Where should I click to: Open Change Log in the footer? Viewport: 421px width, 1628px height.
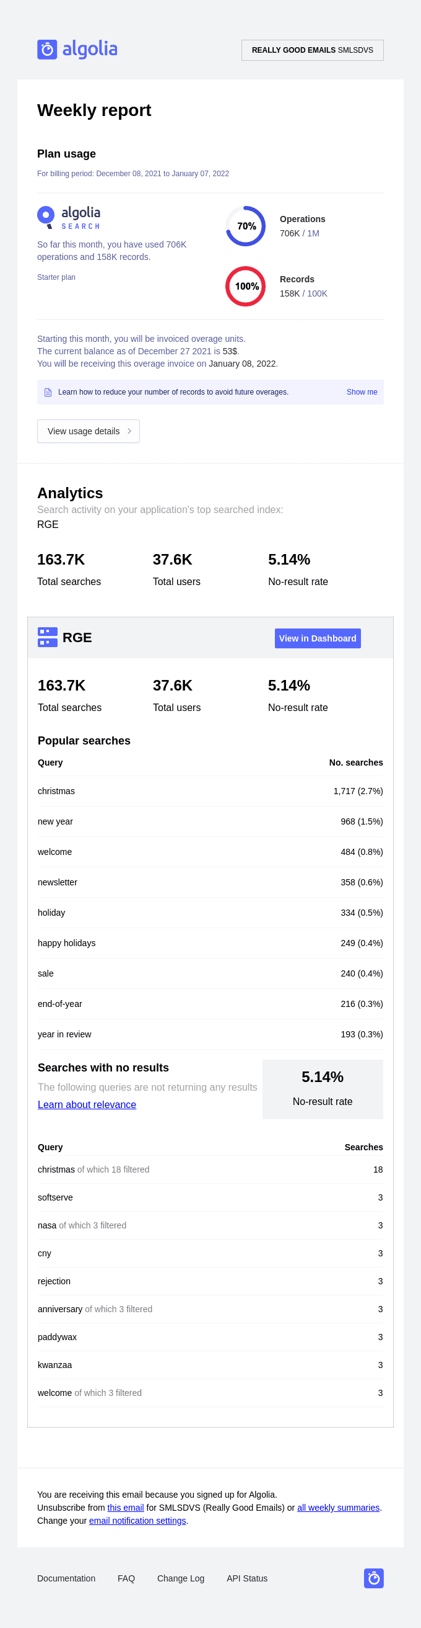click(x=181, y=1579)
